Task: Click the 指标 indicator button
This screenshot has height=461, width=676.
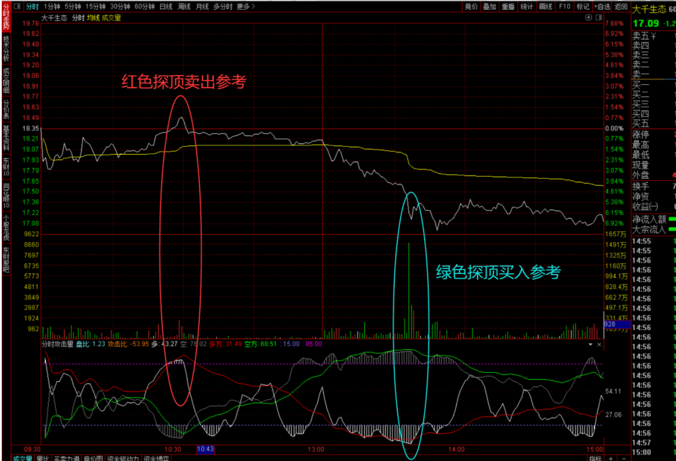Action: 596,458
